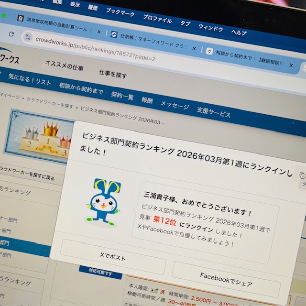This screenshot has height=306, width=306.
Task: Click the 約ランキング sidebar heading
Action: (15, 190)
